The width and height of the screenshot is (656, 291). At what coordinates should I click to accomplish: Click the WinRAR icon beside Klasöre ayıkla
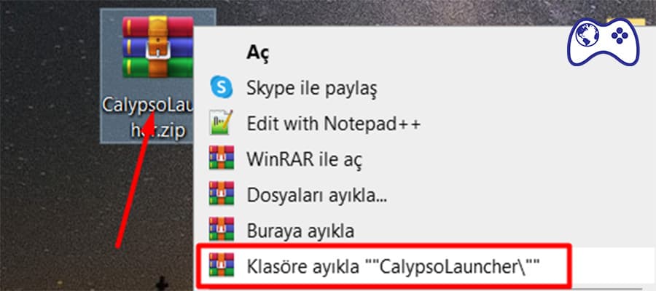(222, 264)
